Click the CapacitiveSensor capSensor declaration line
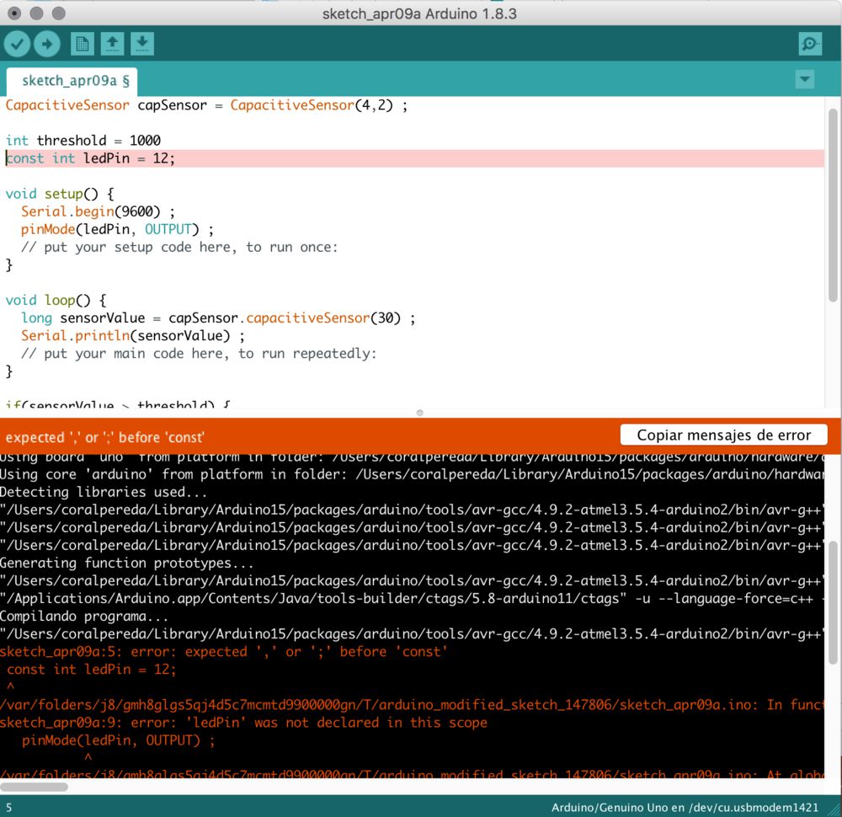This screenshot has height=817, width=842. tap(207, 105)
